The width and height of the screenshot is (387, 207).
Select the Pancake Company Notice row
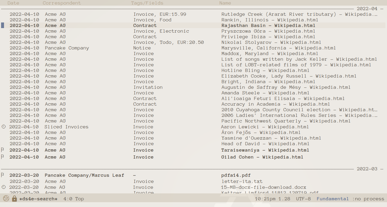[x=67, y=48]
